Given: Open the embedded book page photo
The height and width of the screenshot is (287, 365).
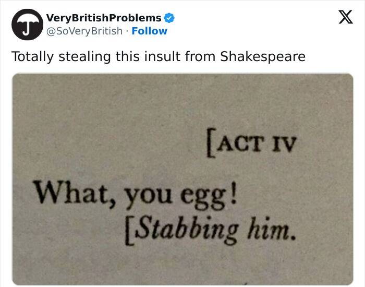Looking at the screenshot, I should (x=182, y=178).
